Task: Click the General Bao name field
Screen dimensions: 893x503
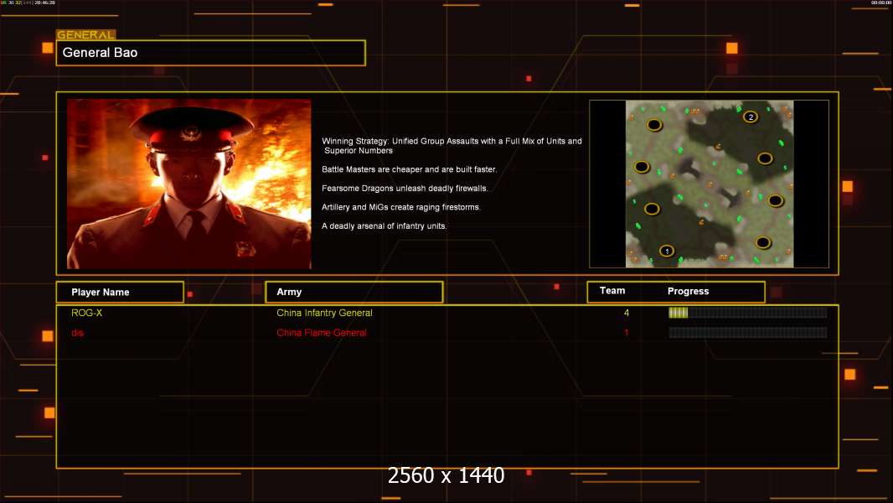Action: tap(211, 53)
